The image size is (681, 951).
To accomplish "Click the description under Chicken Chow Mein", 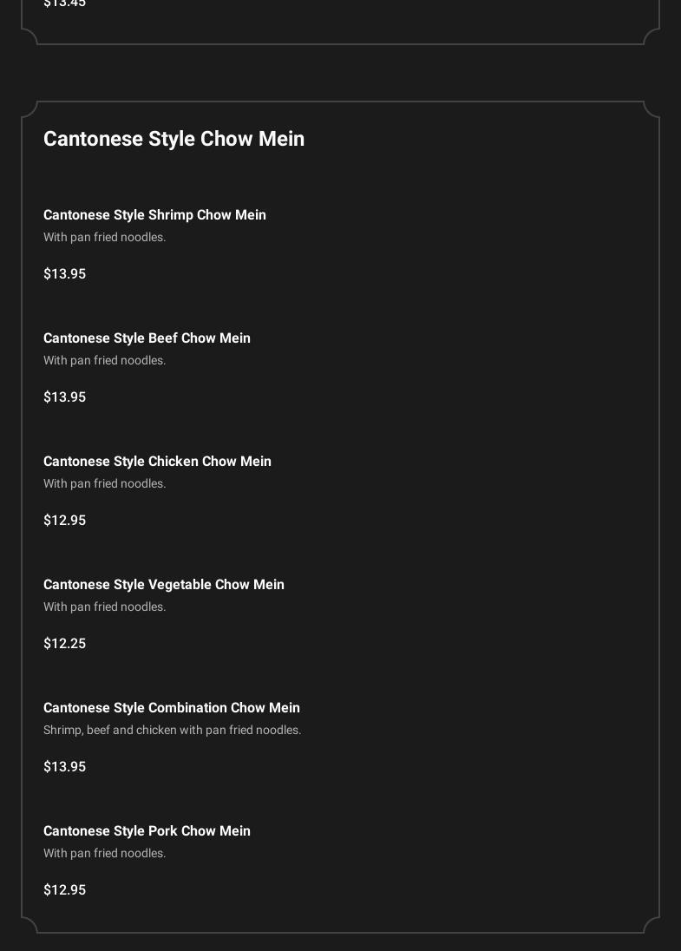I will click(104, 484).
